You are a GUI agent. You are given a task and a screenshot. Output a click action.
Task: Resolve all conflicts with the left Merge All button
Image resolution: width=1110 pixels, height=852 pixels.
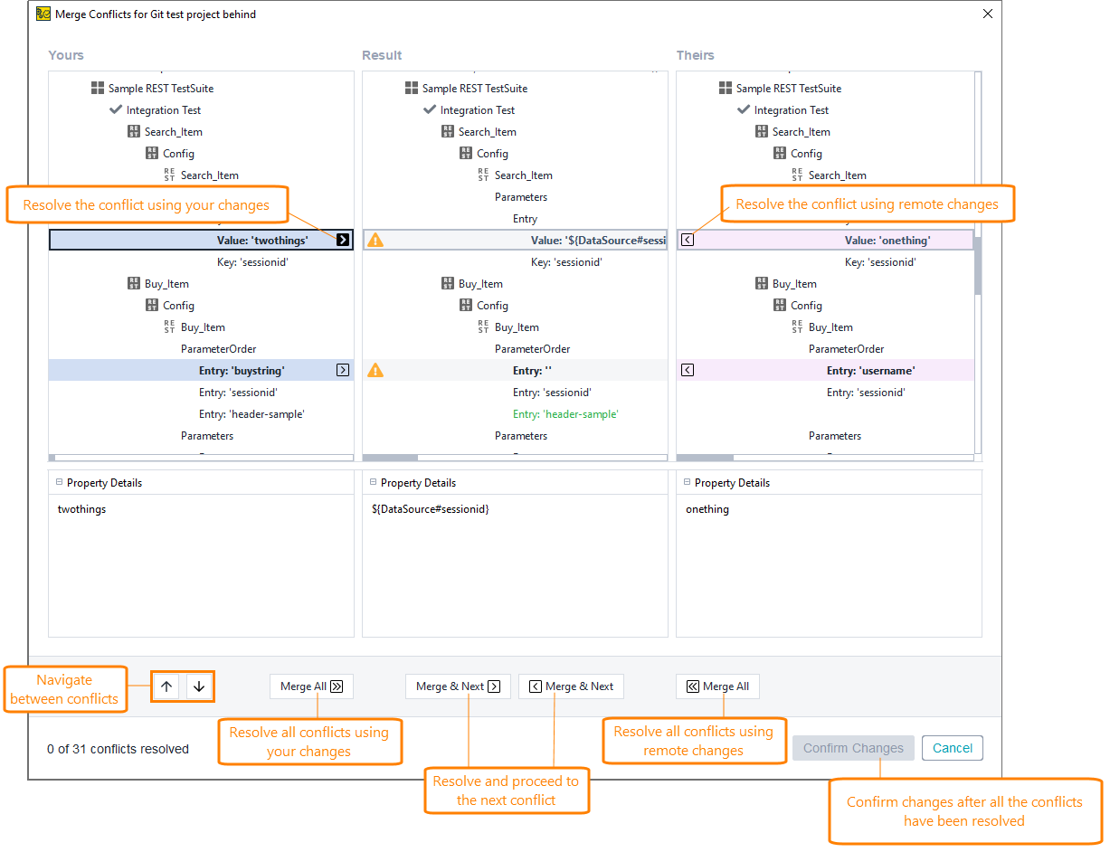[x=311, y=686]
